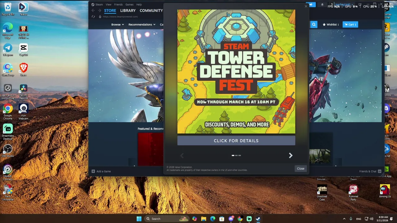Open the Wishlist link
Viewport: 397px width, 223px height.
pyautogui.click(x=331, y=24)
